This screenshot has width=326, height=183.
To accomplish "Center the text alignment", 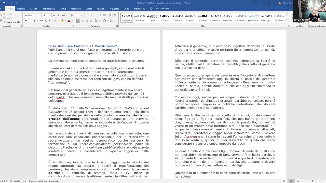I will [x=83, y=21].
